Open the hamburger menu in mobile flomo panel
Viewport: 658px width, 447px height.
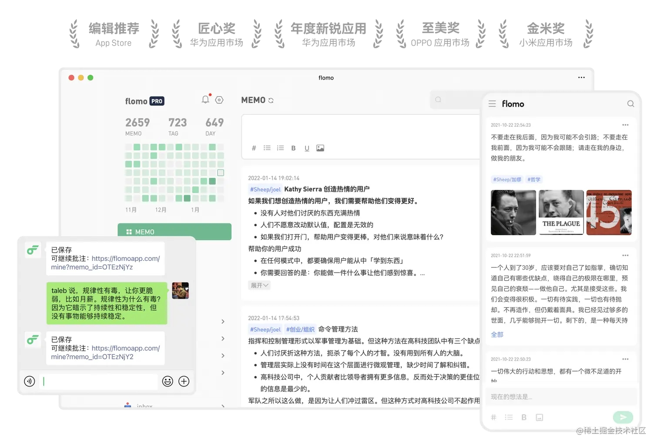(x=492, y=104)
